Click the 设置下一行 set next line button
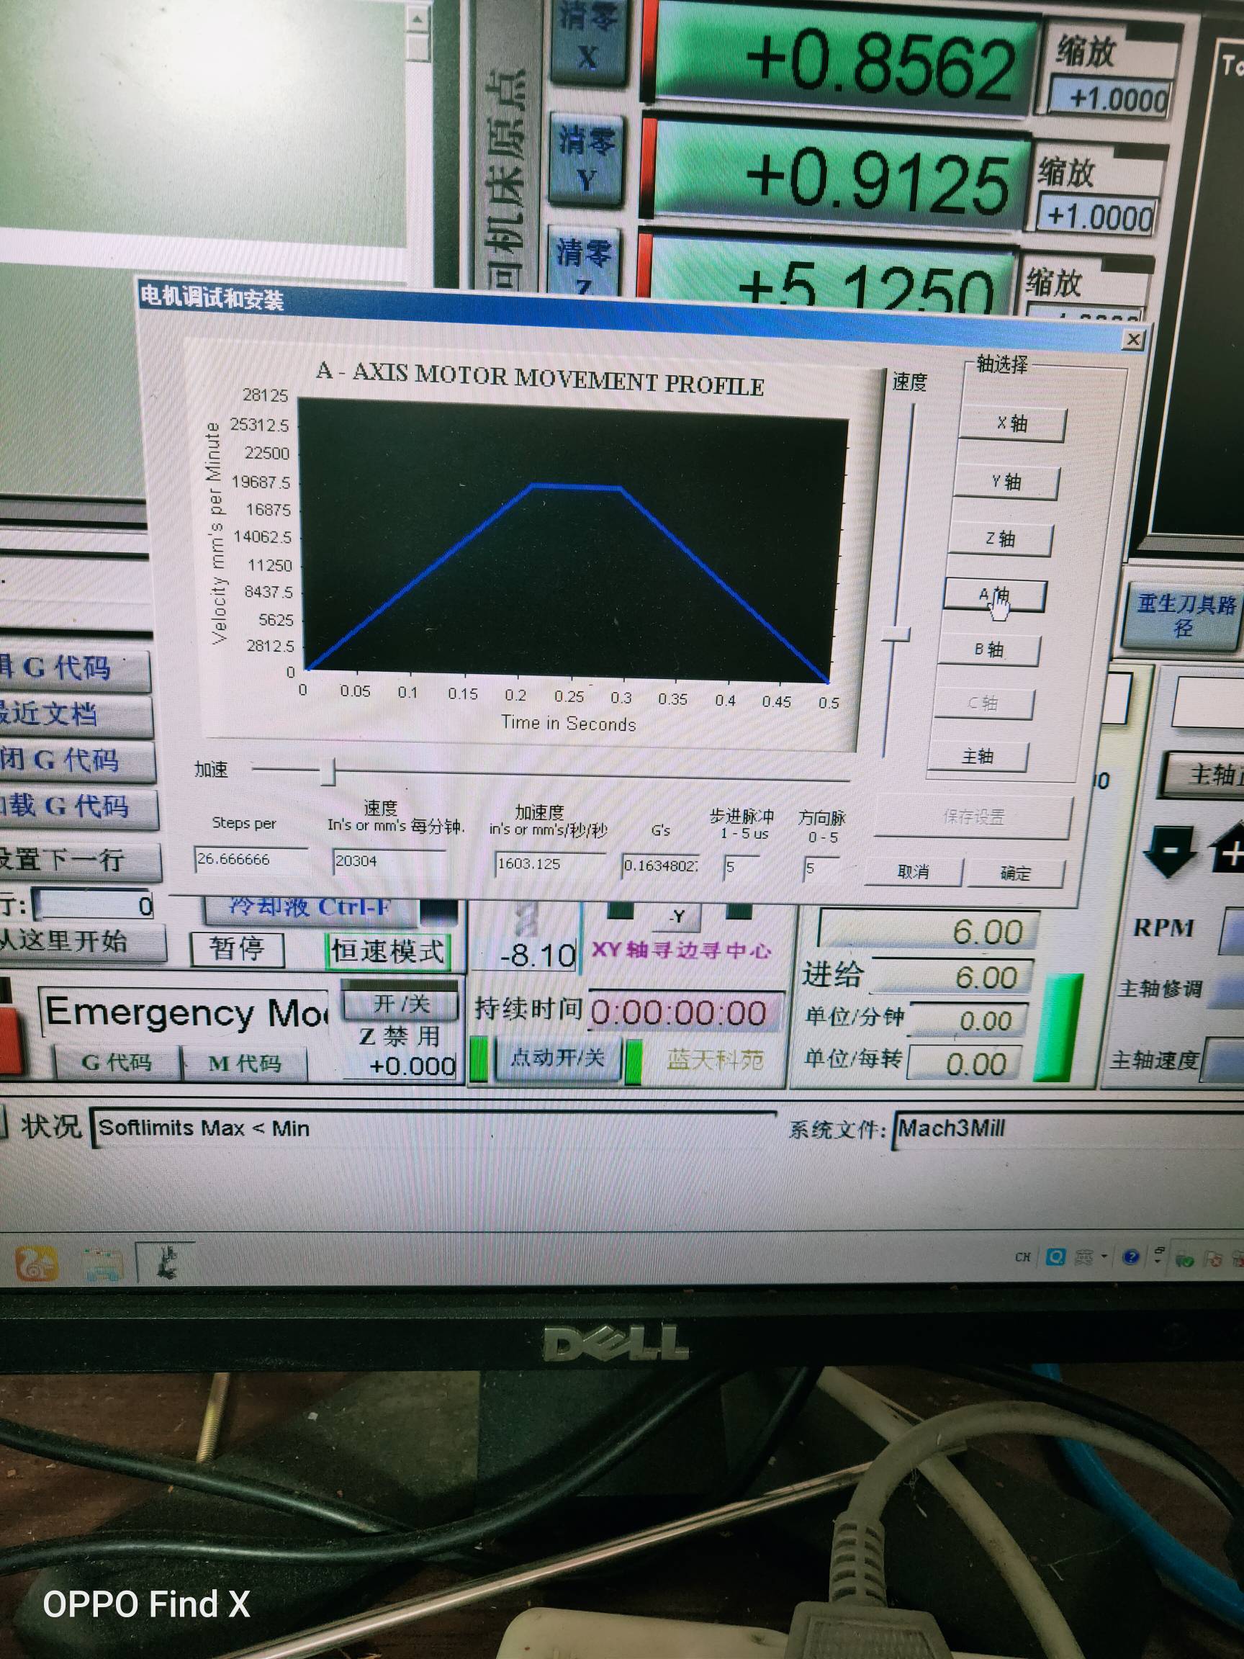The width and height of the screenshot is (1244, 1659). tap(78, 860)
